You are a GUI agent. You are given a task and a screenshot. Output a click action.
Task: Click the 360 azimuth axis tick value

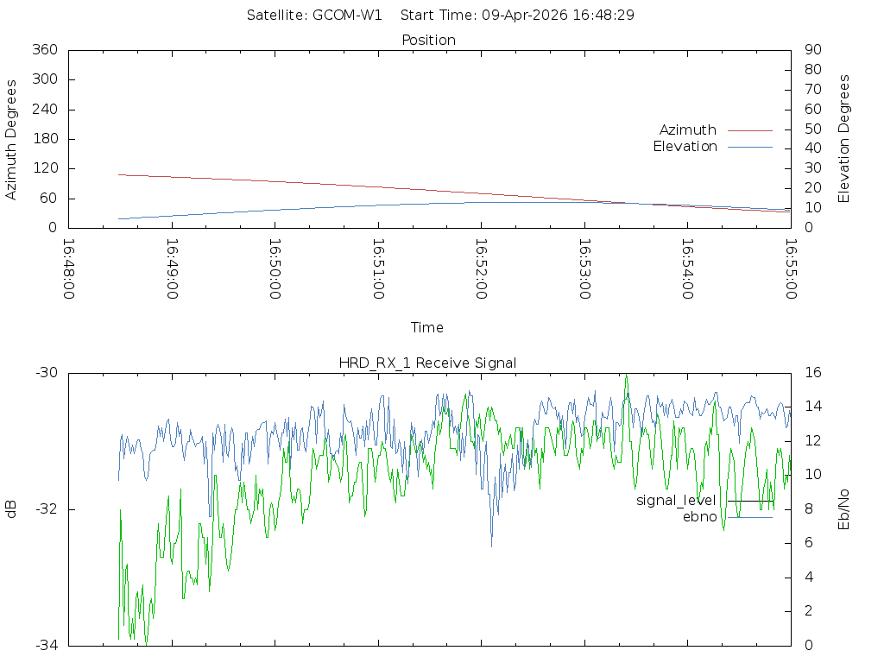[x=44, y=50]
